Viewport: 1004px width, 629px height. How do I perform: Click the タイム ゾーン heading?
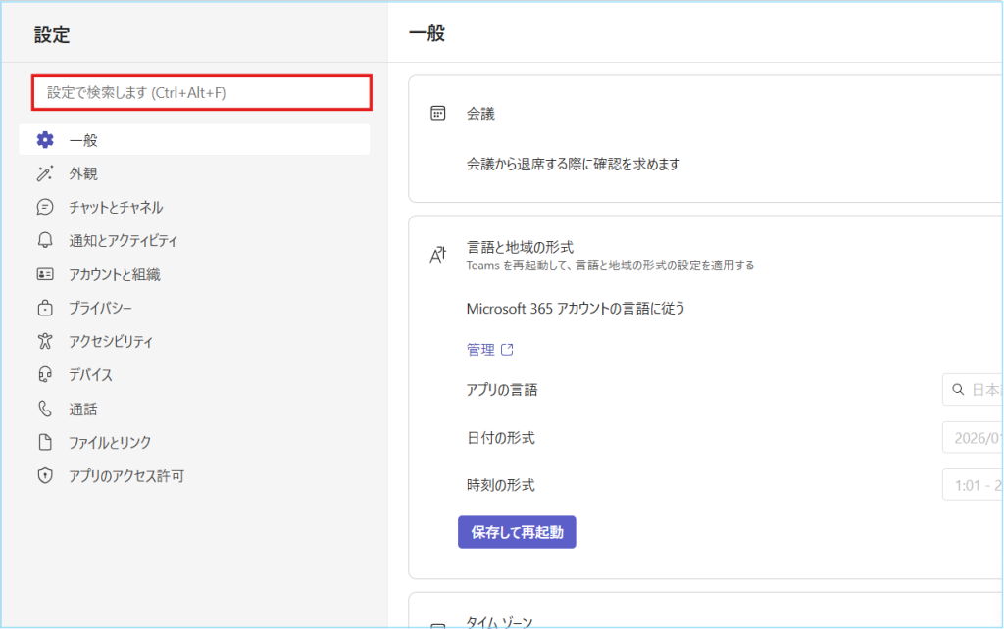pyautogui.click(x=499, y=621)
